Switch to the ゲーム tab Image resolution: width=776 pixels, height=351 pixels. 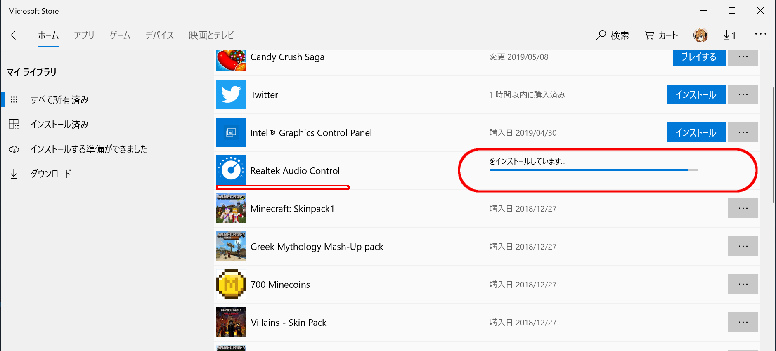point(120,35)
